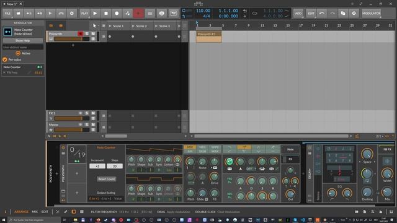The height and width of the screenshot is (223, 397).
Task: Toggle the arranger loop icon
Action: [255, 13]
